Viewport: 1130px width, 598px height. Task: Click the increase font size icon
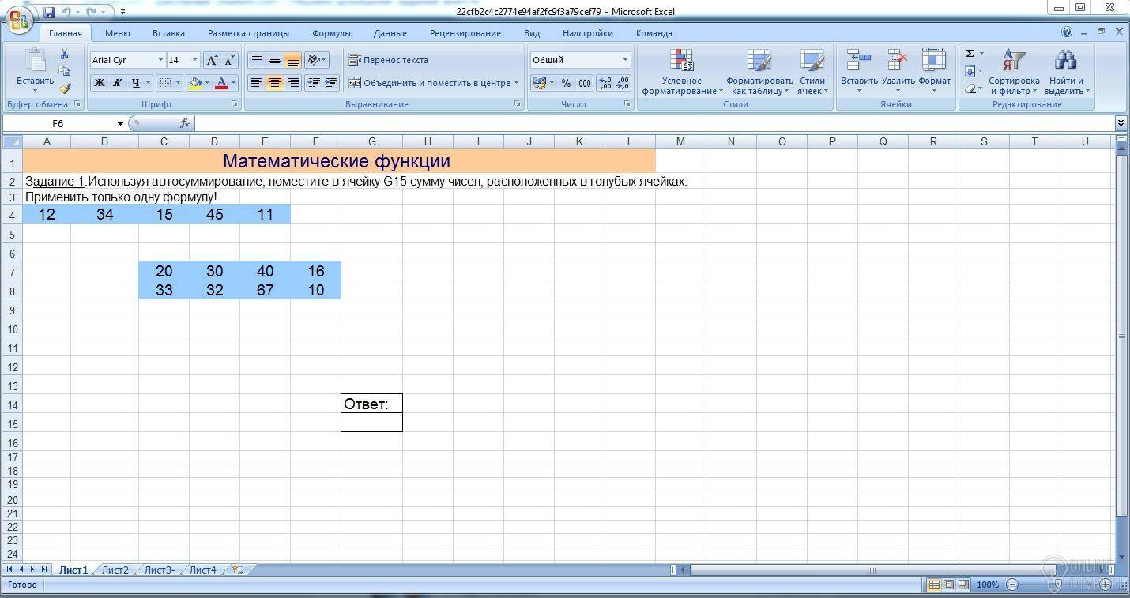tap(212, 60)
